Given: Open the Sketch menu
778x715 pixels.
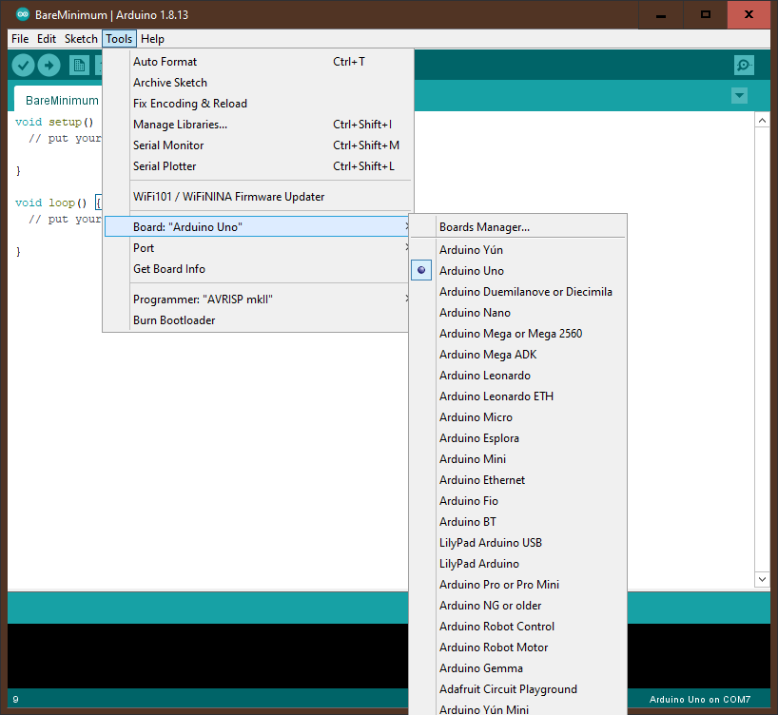Looking at the screenshot, I should coord(81,39).
